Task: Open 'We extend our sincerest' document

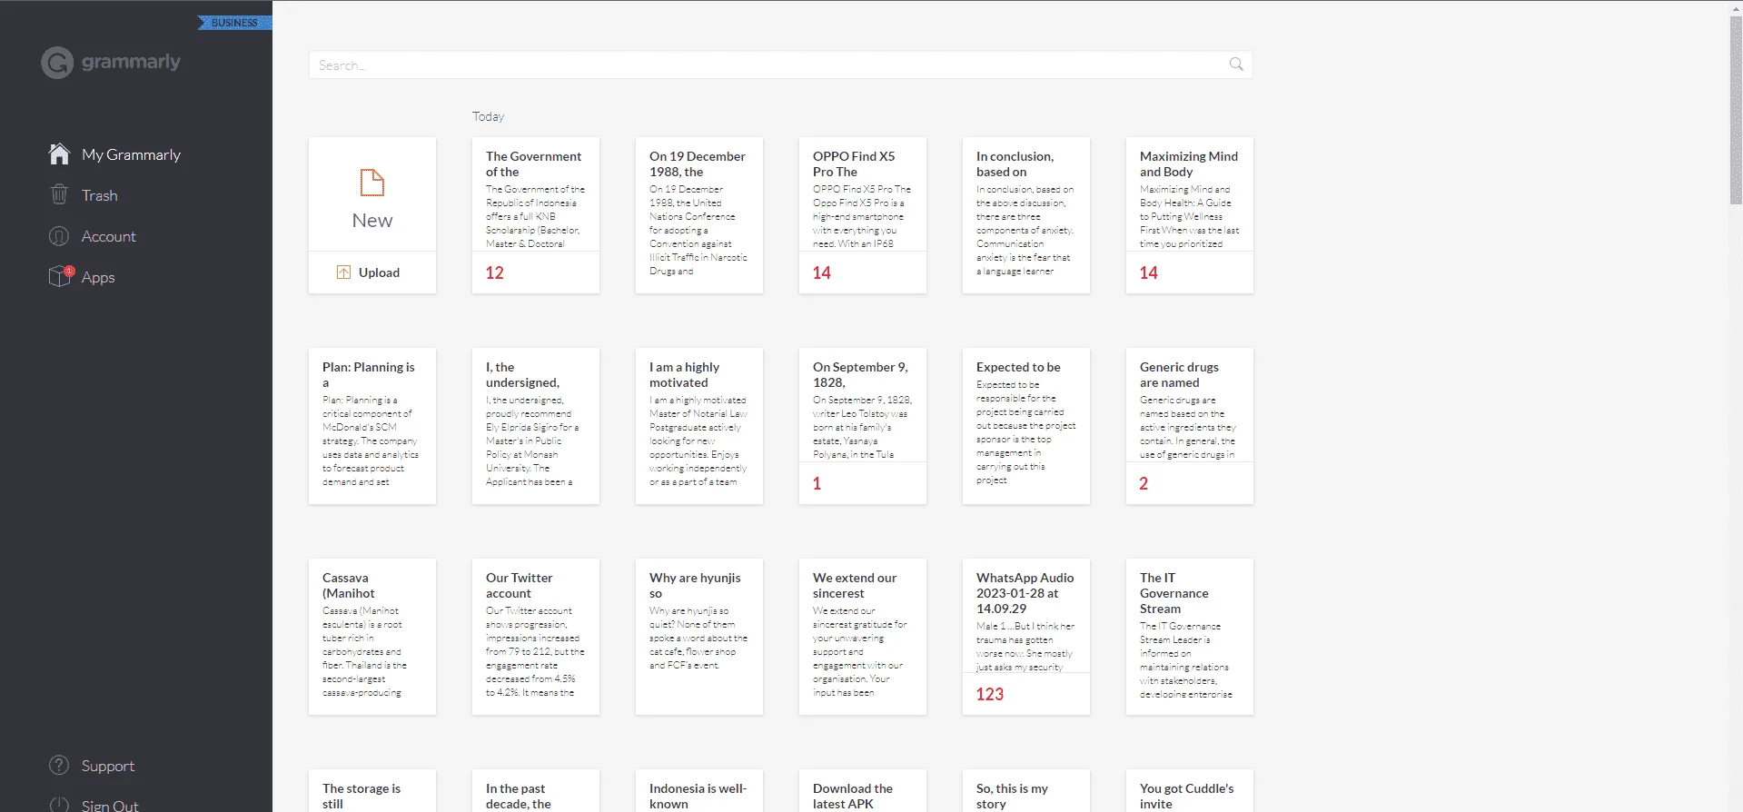Action: (x=863, y=637)
